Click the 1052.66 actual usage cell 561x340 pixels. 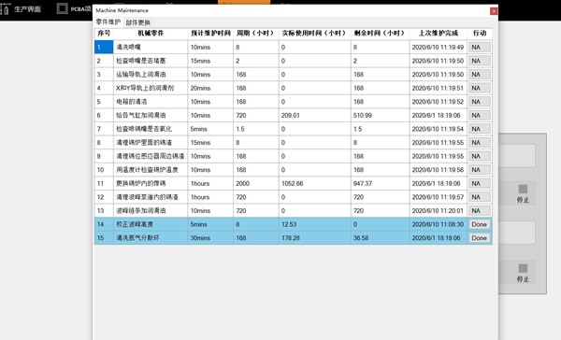click(315, 183)
